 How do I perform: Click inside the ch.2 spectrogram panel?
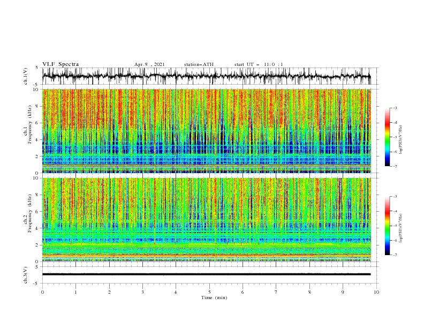coord(206,220)
